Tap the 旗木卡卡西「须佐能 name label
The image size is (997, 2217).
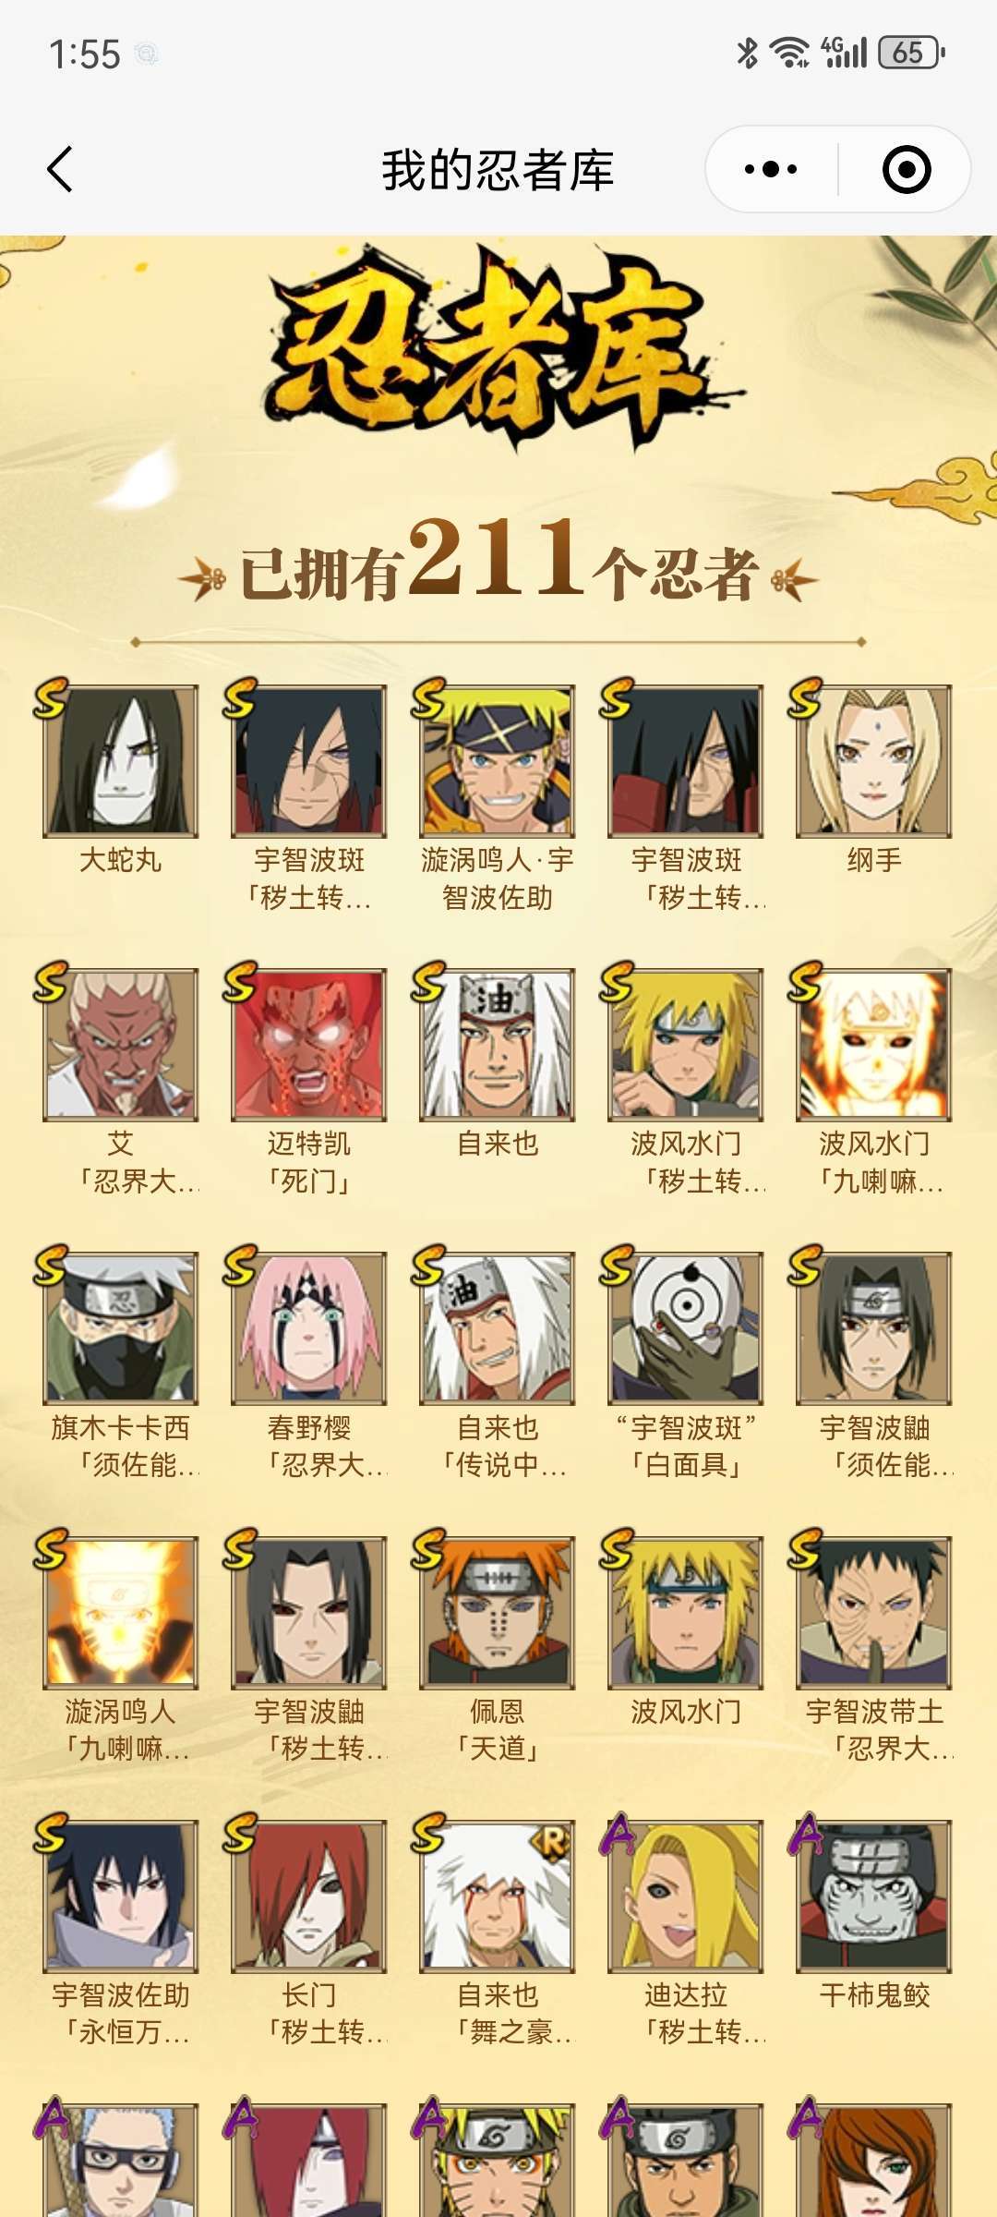tap(121, 1446)
